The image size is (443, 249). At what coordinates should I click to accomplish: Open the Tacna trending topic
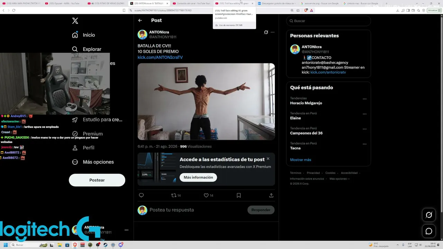click(x=295, y=148)
